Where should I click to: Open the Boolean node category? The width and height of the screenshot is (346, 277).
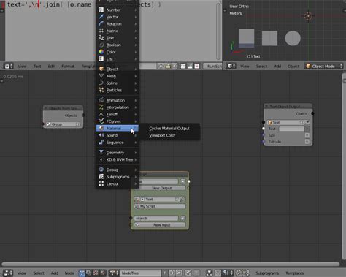(x=118, y=45)
